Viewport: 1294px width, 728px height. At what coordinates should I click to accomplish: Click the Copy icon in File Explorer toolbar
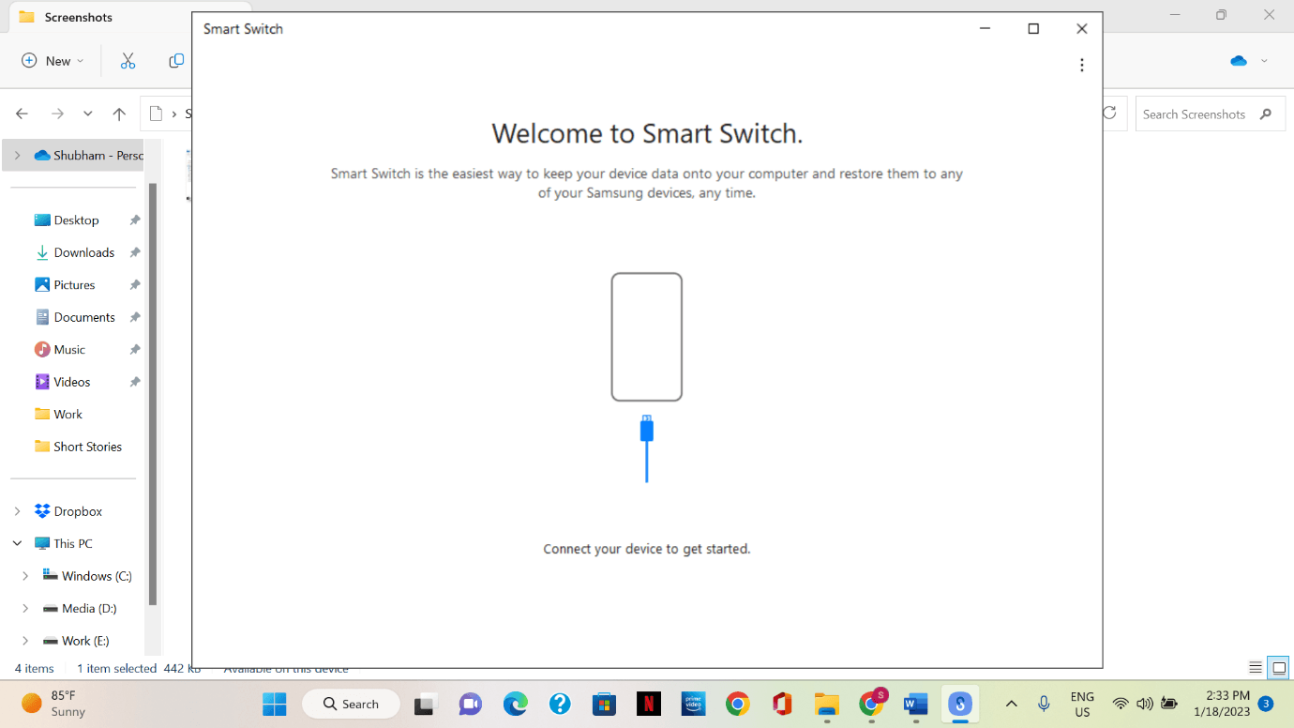tap(175, 61)
